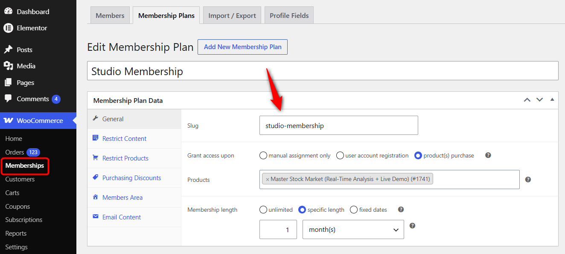Open the Profile Fields tab
The image size is (565, 254).
point(289,15)
